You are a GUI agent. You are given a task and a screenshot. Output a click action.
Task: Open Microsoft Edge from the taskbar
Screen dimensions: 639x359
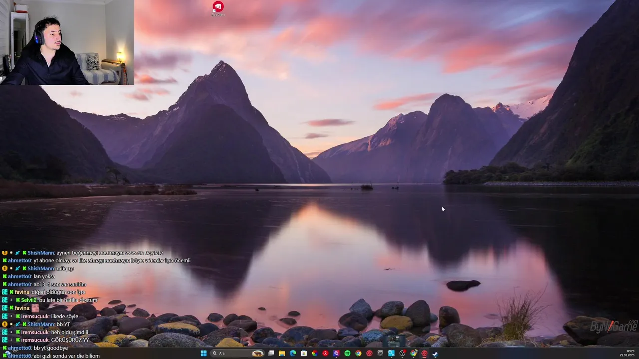293,353
